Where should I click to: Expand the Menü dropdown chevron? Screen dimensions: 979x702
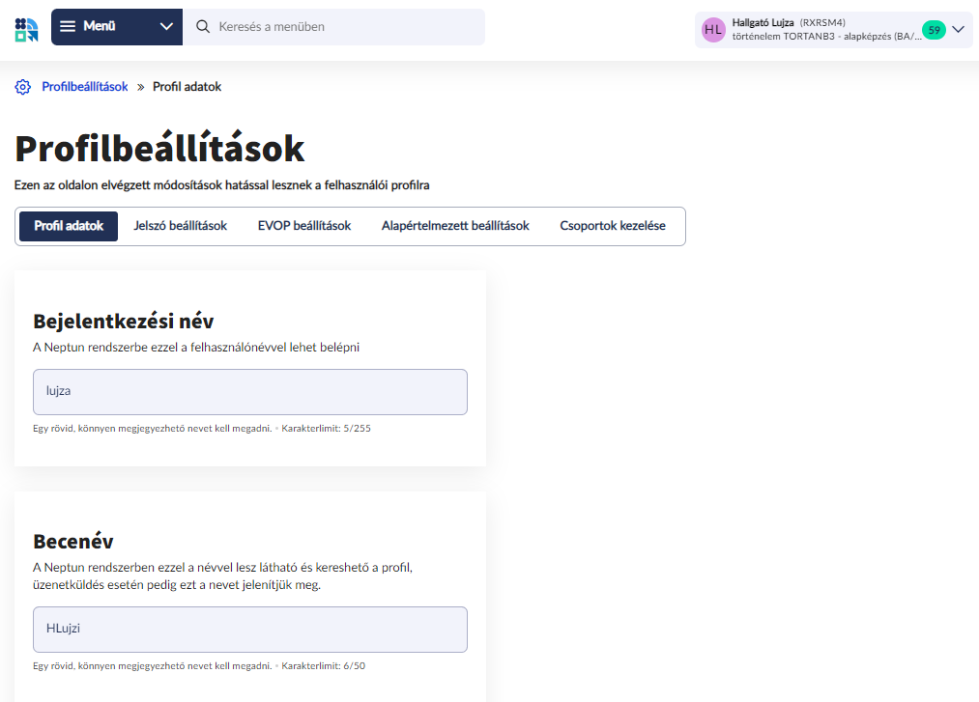tap(166, 27)
